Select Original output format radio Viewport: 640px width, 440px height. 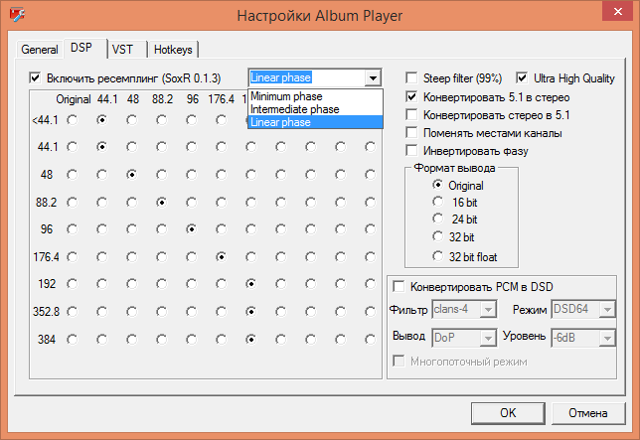click(437, 185)
